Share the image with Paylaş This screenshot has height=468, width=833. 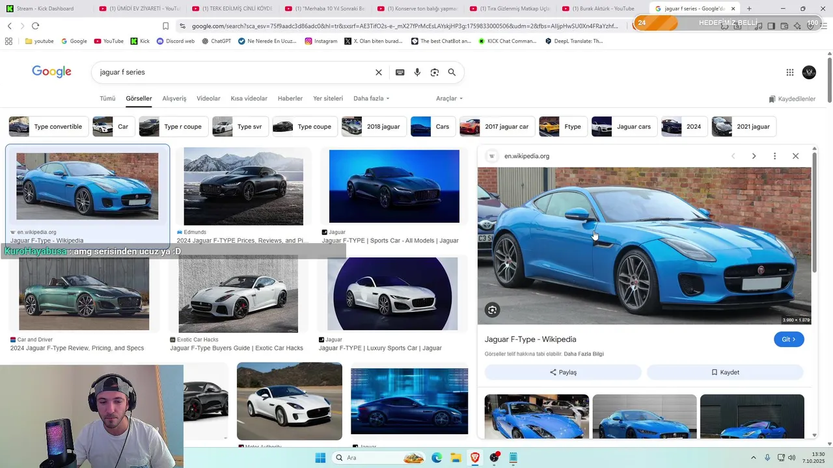coord(563,372)
